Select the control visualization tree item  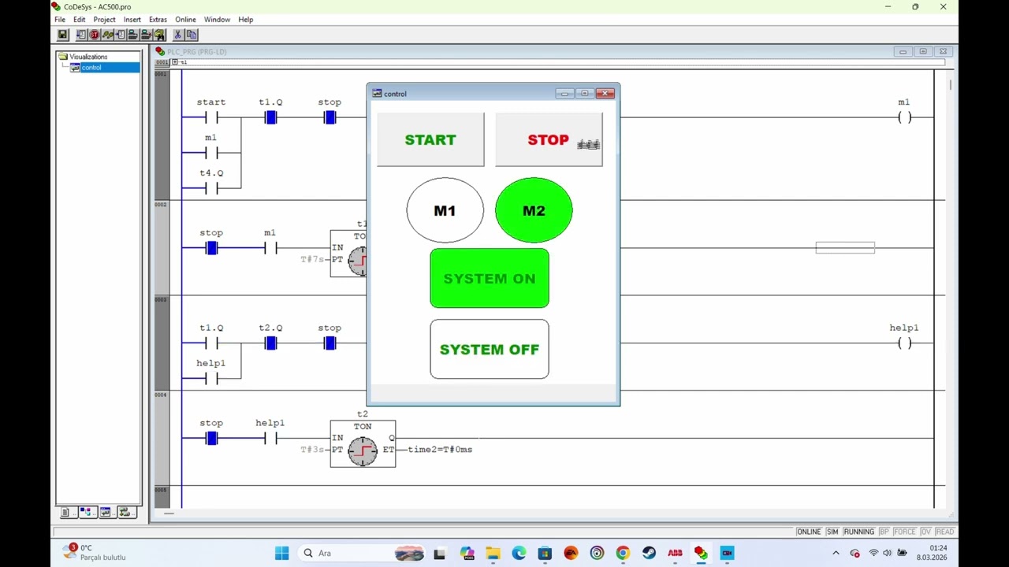pyautogui.click(x=91, y=68)
